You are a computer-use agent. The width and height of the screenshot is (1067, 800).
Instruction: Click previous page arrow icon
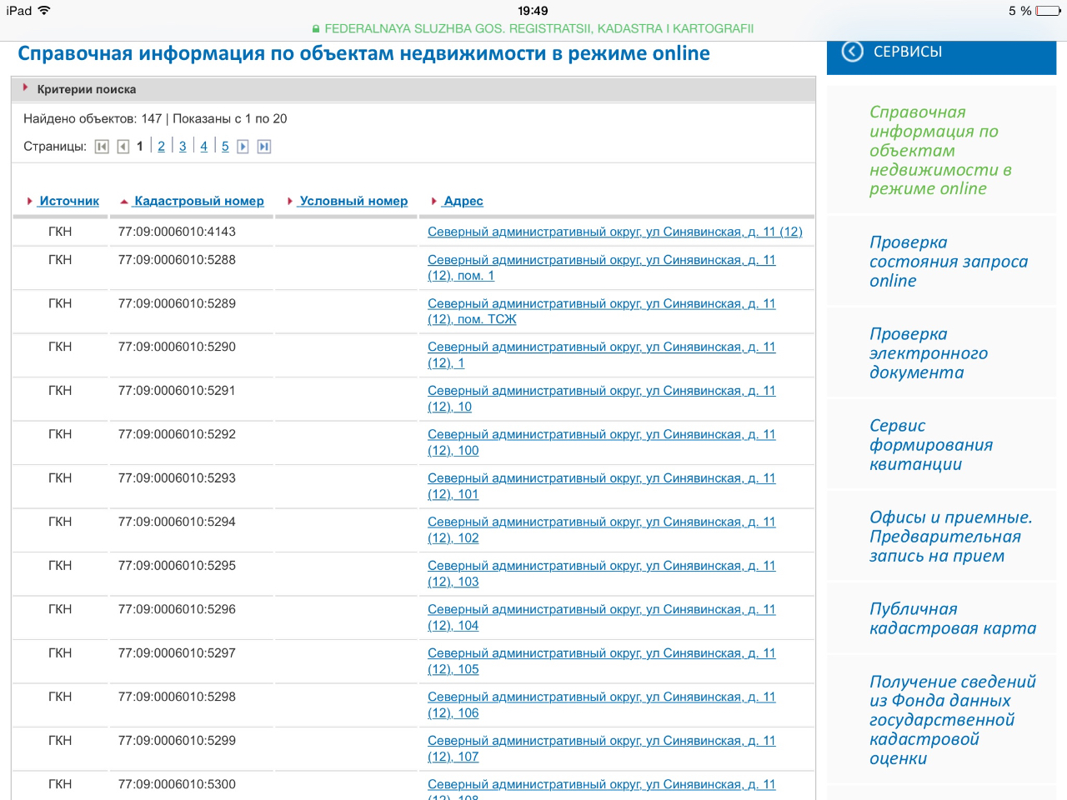click(123, 147)
